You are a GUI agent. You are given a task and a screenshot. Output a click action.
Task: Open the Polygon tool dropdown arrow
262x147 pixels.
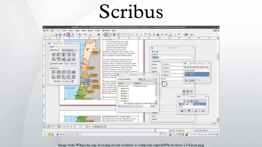(130, 34)
